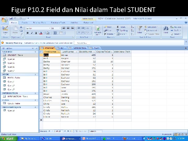188x141 pixels.
Task: Toggle Italic formatting
Action: pos(32,33)
